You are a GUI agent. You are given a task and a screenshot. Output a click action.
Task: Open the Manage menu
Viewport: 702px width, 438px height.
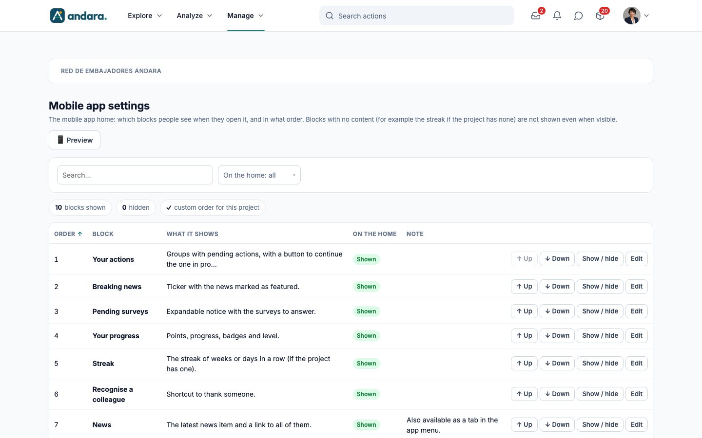click(x=246, y=16)
